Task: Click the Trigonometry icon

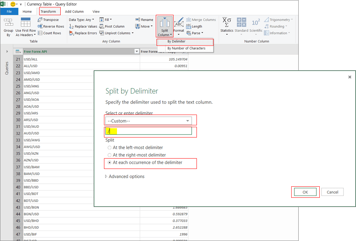Action: click(266, 20)
